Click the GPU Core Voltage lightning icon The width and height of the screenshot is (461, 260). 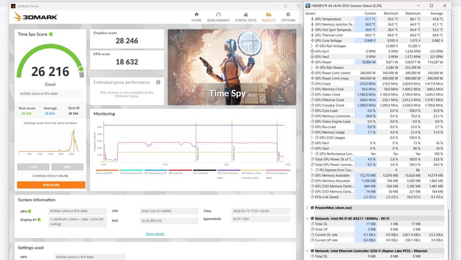312,41
